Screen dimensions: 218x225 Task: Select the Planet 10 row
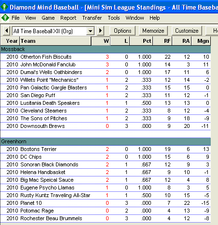106,203
